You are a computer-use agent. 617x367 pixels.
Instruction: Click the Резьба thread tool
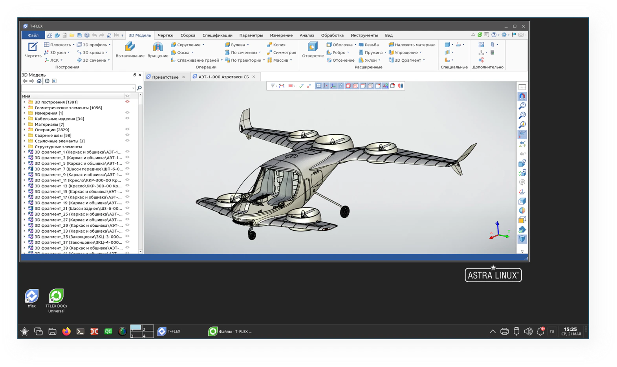tap(368, 45)
